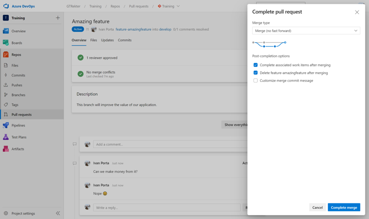This screenshot has width=369, height=219.
Task: Expand the Training repository breadcrumb chevron
Action: tap(178, 6)
